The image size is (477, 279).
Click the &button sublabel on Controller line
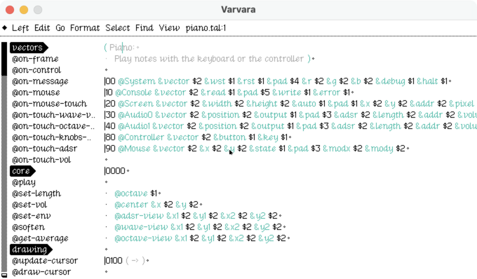pos(229,137)
